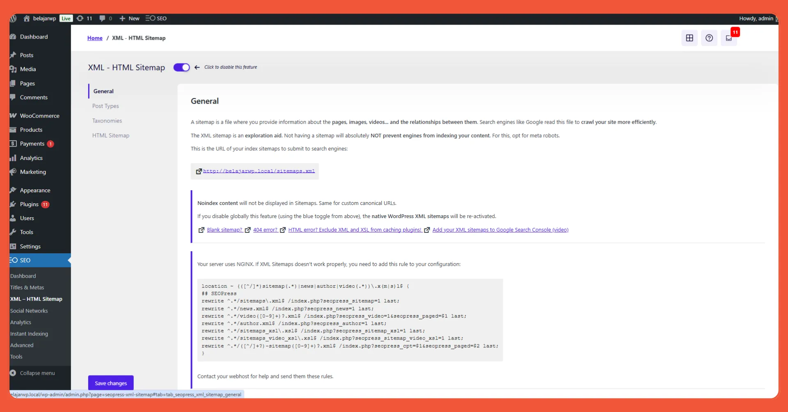788x412 pixels.
Task: Switch to the Post Types tab
Action: tap(105, 106)
